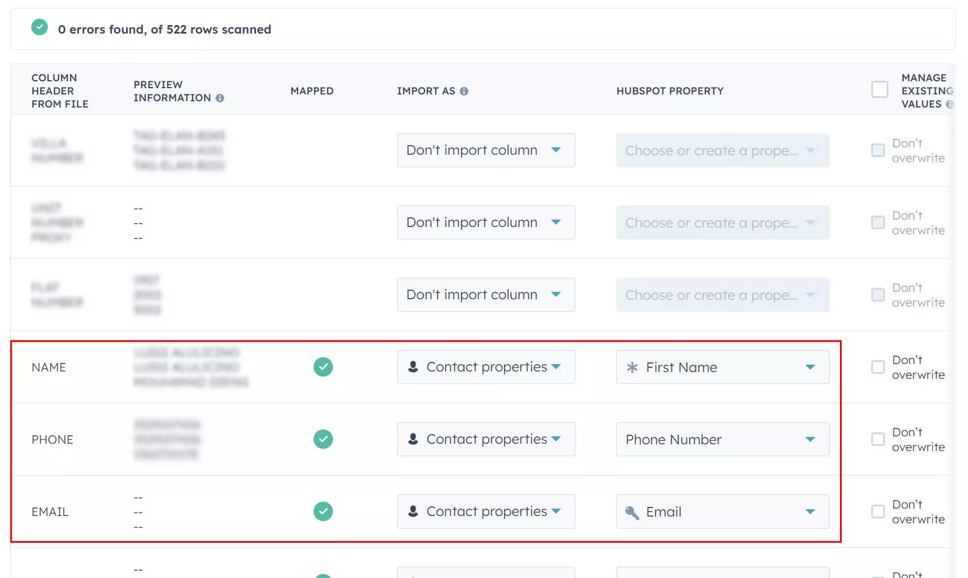Toggle Don't overwrite checkbox in third row
The width and height of the screenshot is (968, 578).
coord(878,295)
